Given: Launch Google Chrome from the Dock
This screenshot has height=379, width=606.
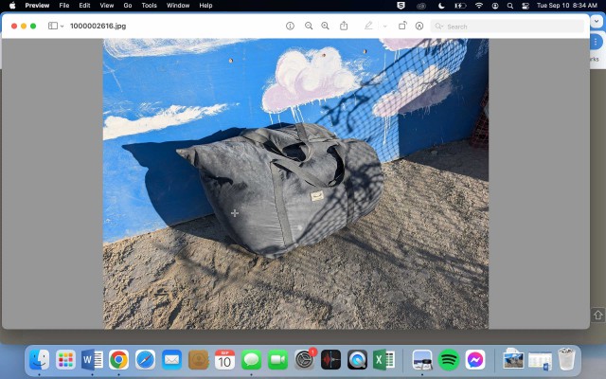Looking at the screenshot, I should tap(118, 360).
